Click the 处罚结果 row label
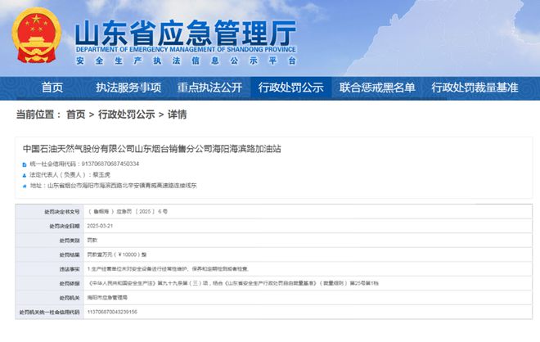Viewport: 540px width, 342px height. coord(70,255)
